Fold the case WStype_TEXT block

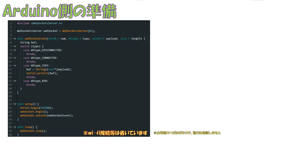coord(15,65)
